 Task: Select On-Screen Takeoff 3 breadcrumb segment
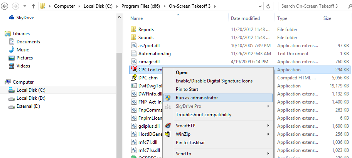click(190, 6)
